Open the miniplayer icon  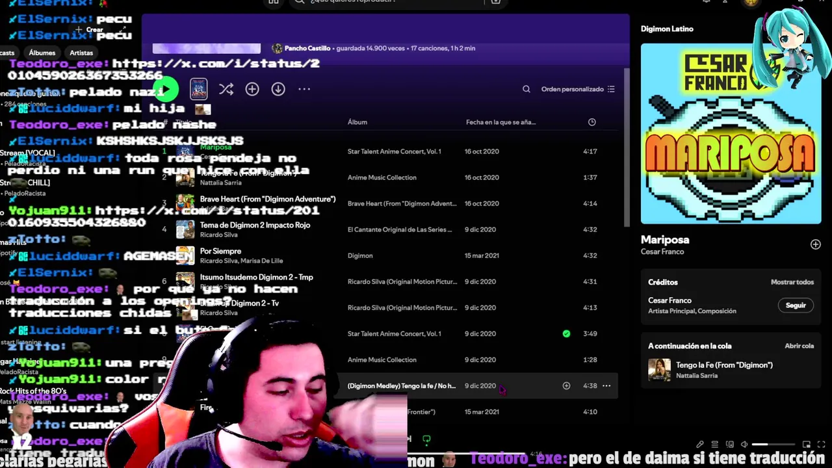tap(807, 445)
